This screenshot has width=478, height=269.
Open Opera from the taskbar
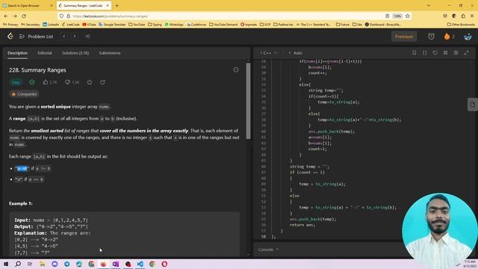click(x=164, y=264)
